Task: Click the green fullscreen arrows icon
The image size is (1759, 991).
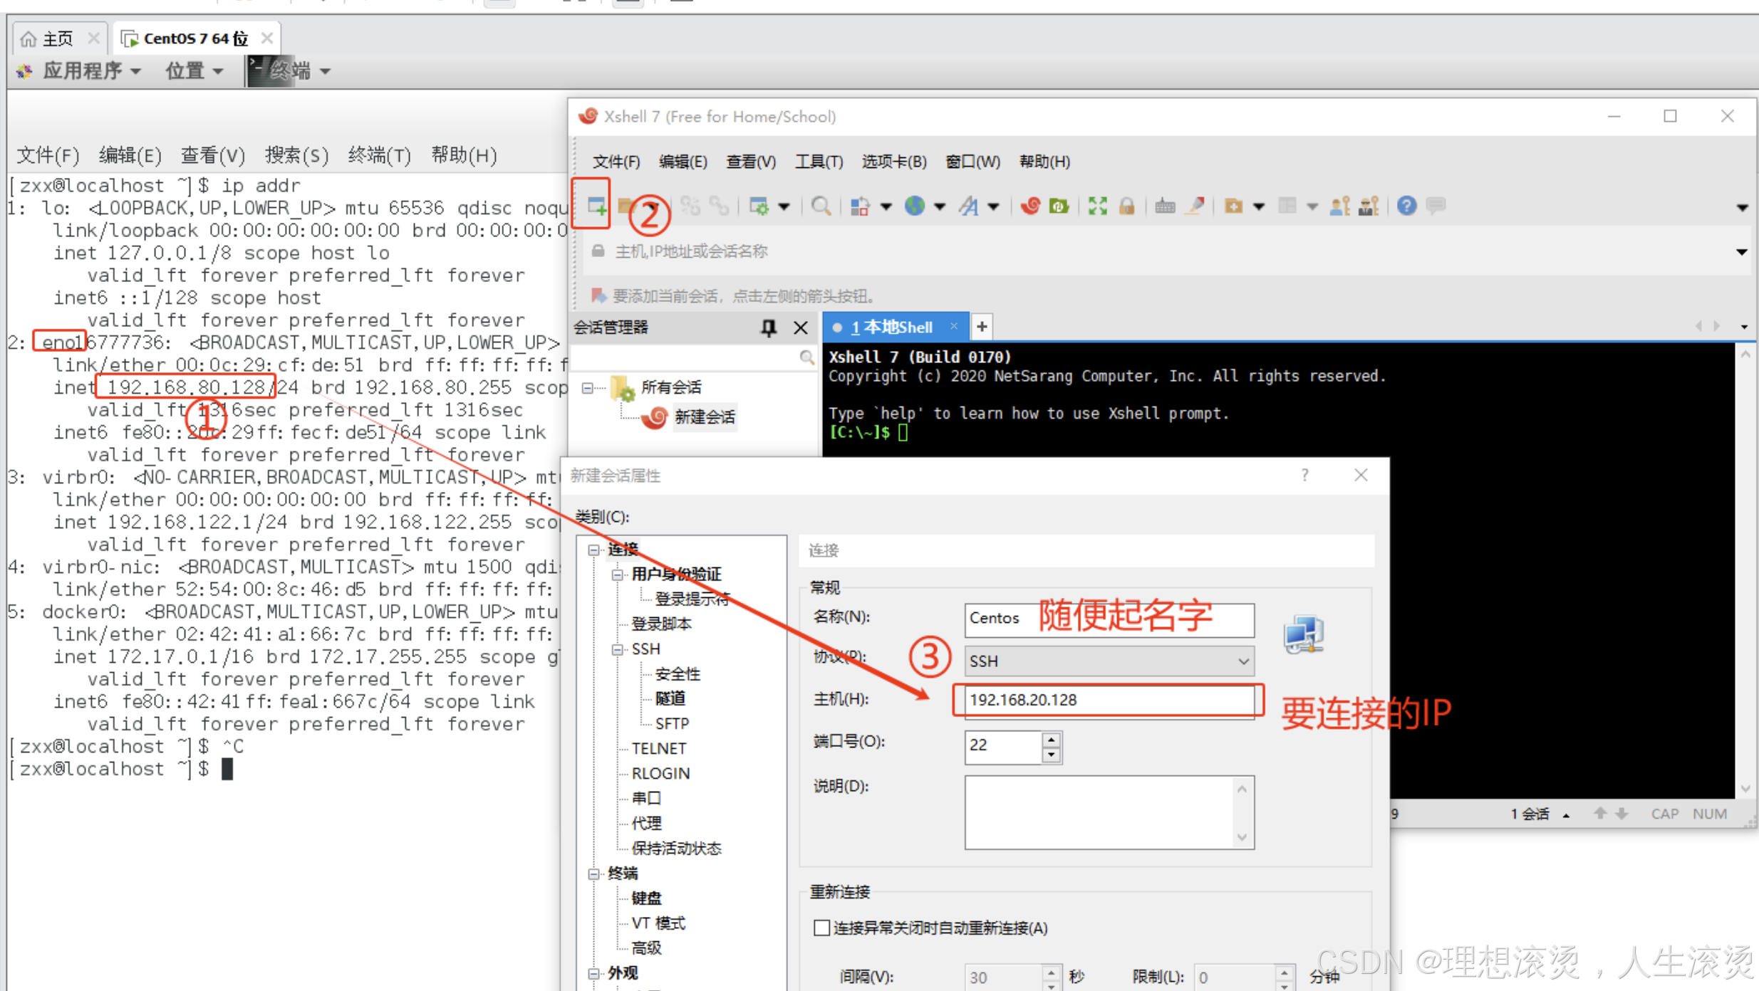Action: pyautogui.click(x=1097, y=206)
